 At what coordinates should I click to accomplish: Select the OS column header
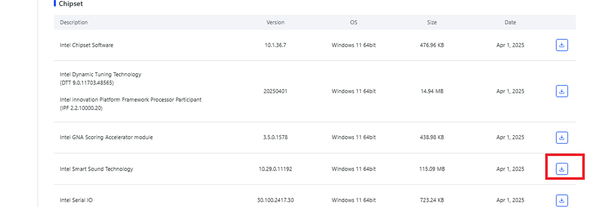point(354,22)
